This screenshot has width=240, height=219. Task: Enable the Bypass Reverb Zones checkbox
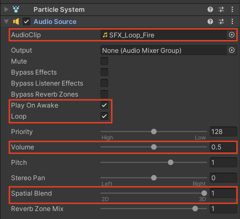104,94
